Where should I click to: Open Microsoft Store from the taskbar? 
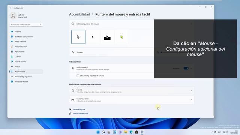pos(136,132)
